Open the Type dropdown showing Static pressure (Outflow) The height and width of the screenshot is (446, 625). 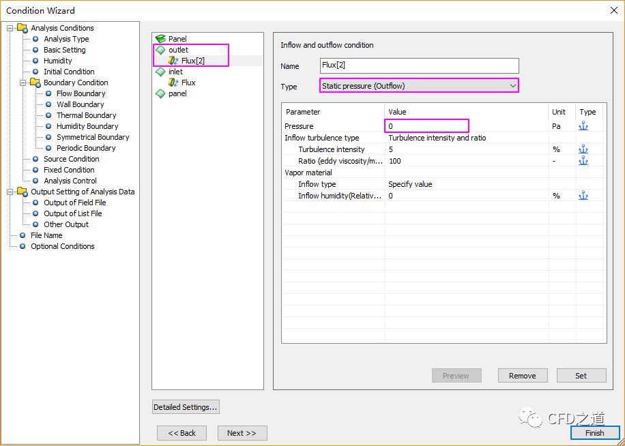tap(419, 86)
